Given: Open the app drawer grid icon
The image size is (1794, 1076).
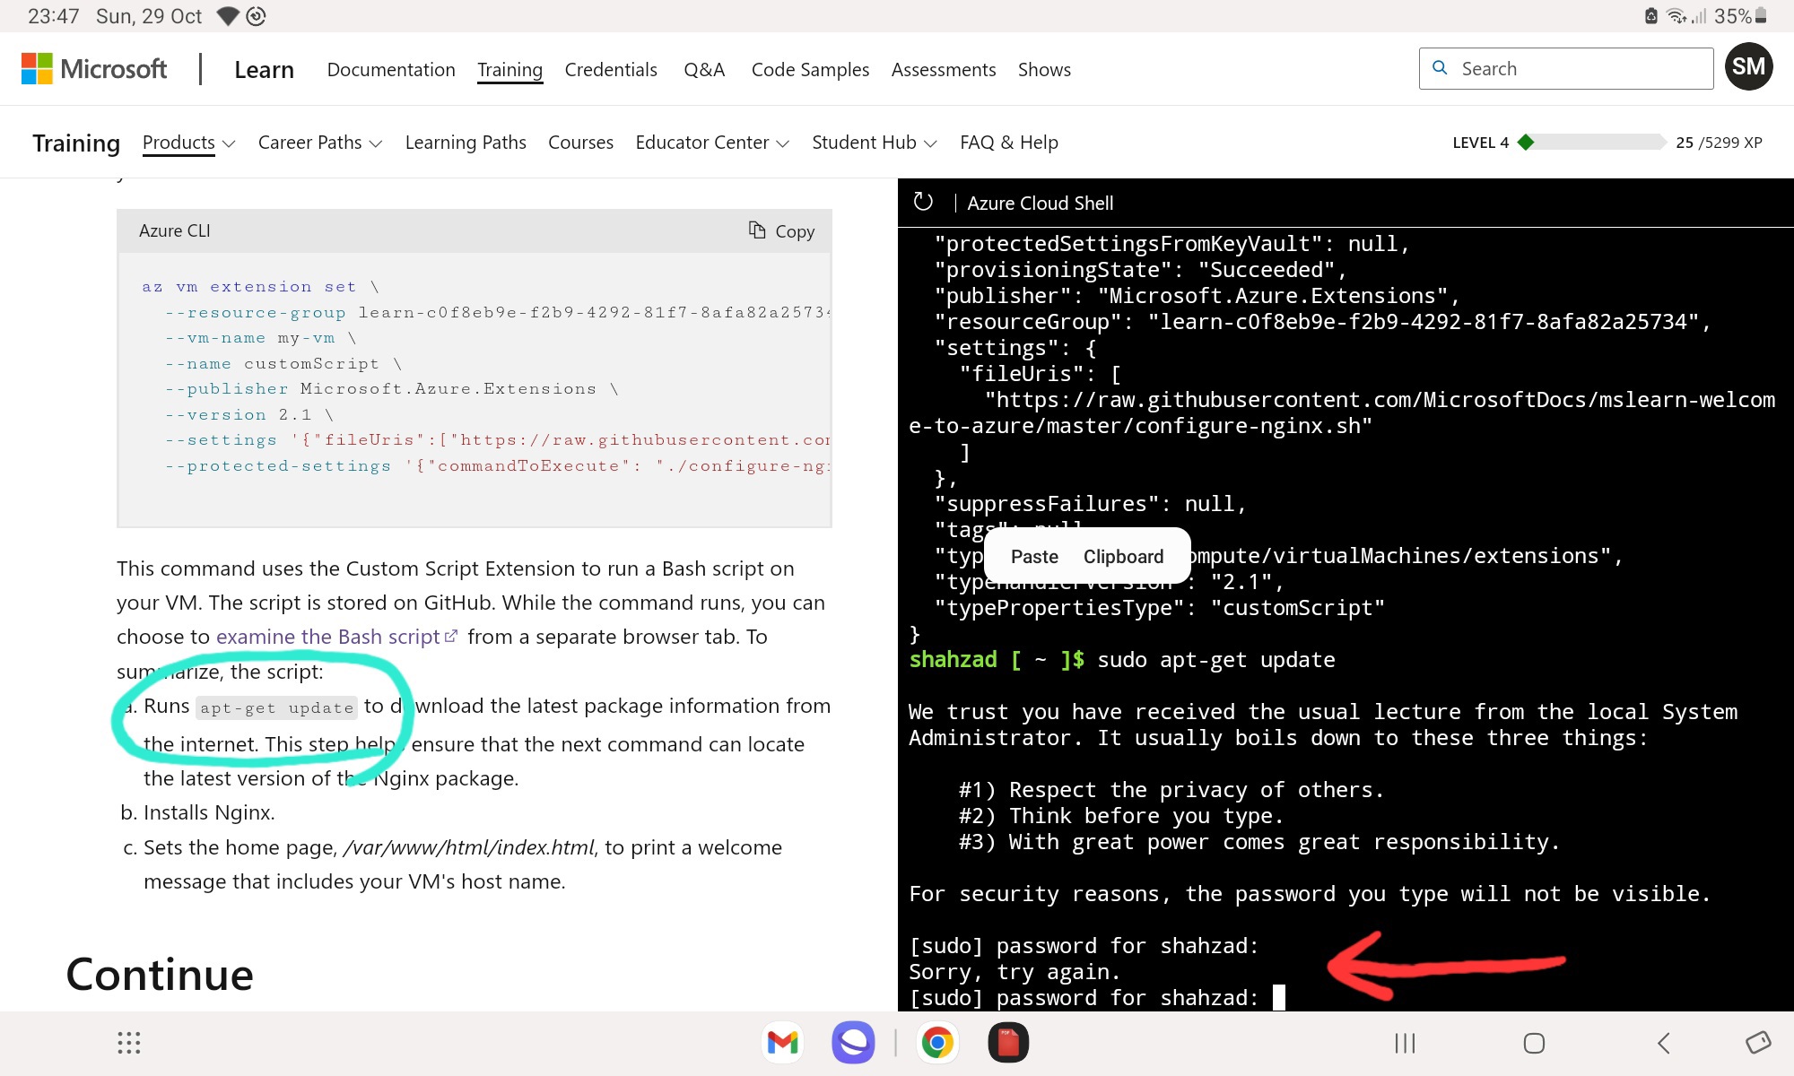Looking at the screenshot, I should coord(129,1042).
